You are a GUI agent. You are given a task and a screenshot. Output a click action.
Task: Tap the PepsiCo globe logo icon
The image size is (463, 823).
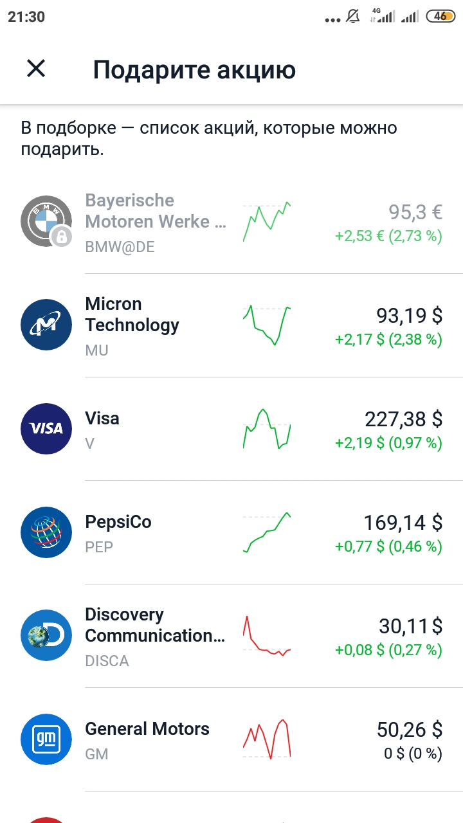(x=46, y=532)
